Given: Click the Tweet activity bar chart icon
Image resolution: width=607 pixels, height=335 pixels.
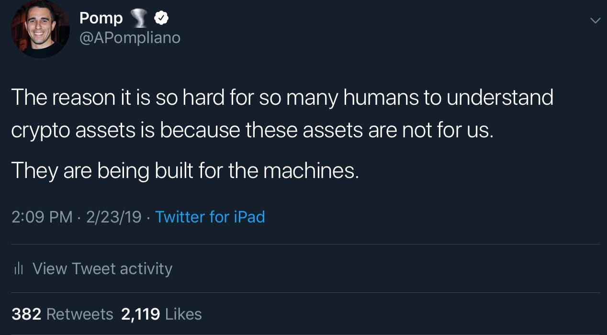Looking at the screenshot, I should [19, 269].
